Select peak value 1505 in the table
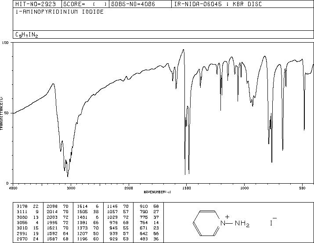Image resolution: width=314 pixels, height=243 pixels. point(82,212)
